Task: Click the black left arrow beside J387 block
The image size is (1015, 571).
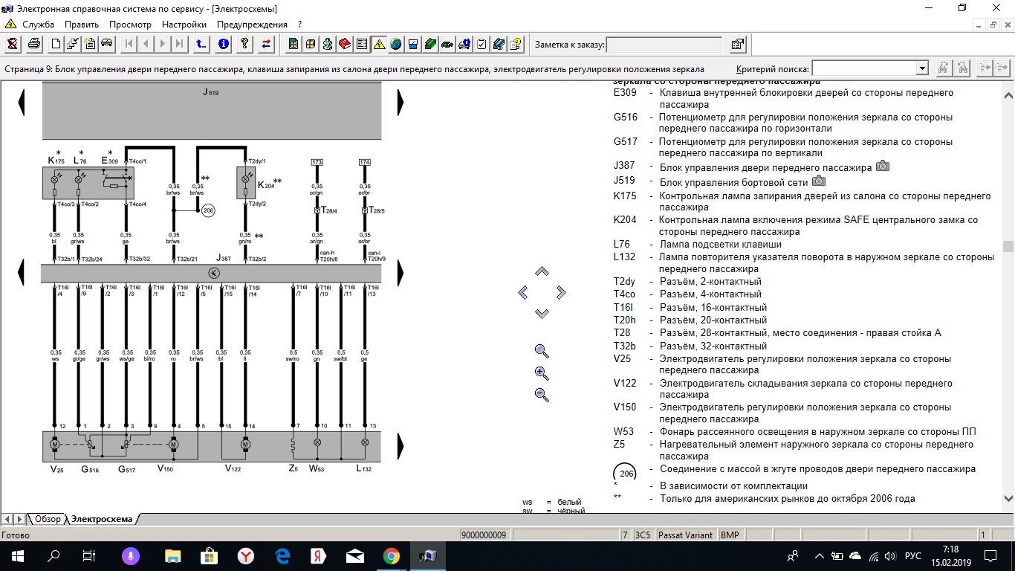Action: [22, 271]
